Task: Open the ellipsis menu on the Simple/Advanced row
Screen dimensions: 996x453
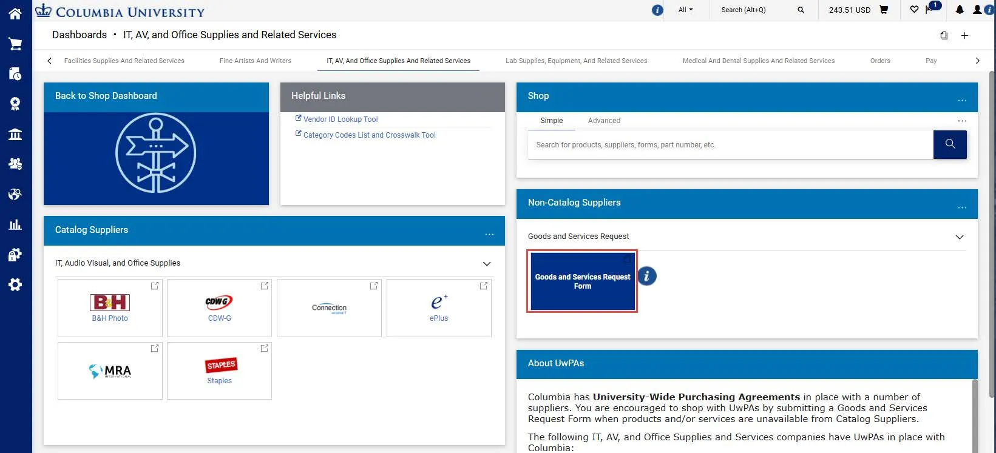Action: coord(962,121)
